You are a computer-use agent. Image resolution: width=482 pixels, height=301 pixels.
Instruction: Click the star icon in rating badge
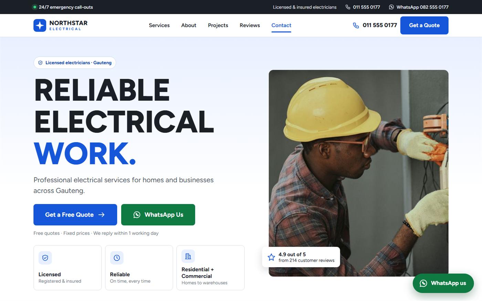(x=271, y=257)
